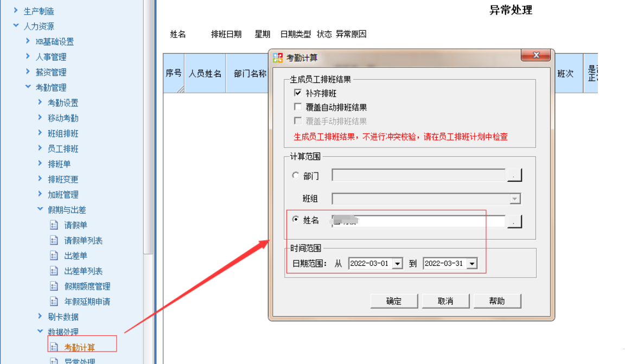This screenshot has width=625, height=364.
Task: Click the 请假单列表 document icon
Action: pos(54,240)
